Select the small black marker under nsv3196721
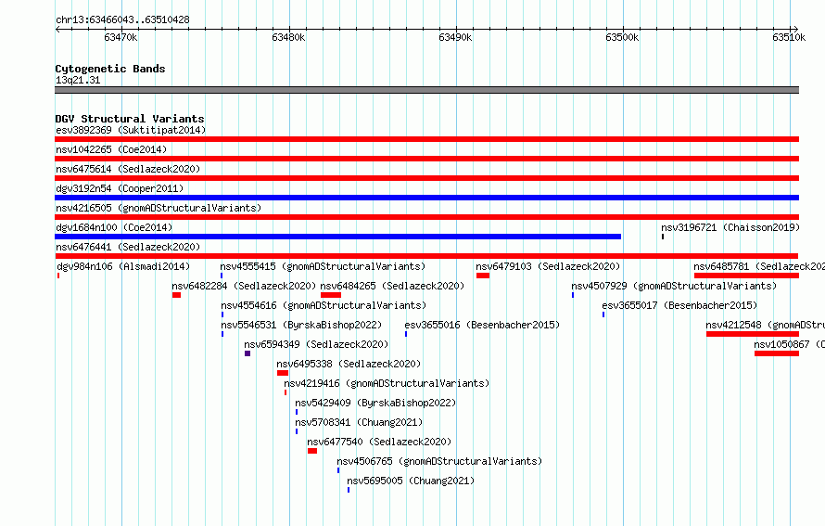Viewport: 825px width, 526px height. (663, 237)
